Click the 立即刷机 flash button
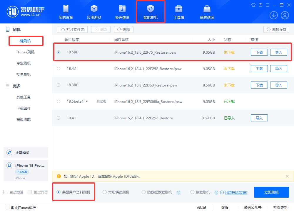Screen dimensions: 294x212 [271, 192]
